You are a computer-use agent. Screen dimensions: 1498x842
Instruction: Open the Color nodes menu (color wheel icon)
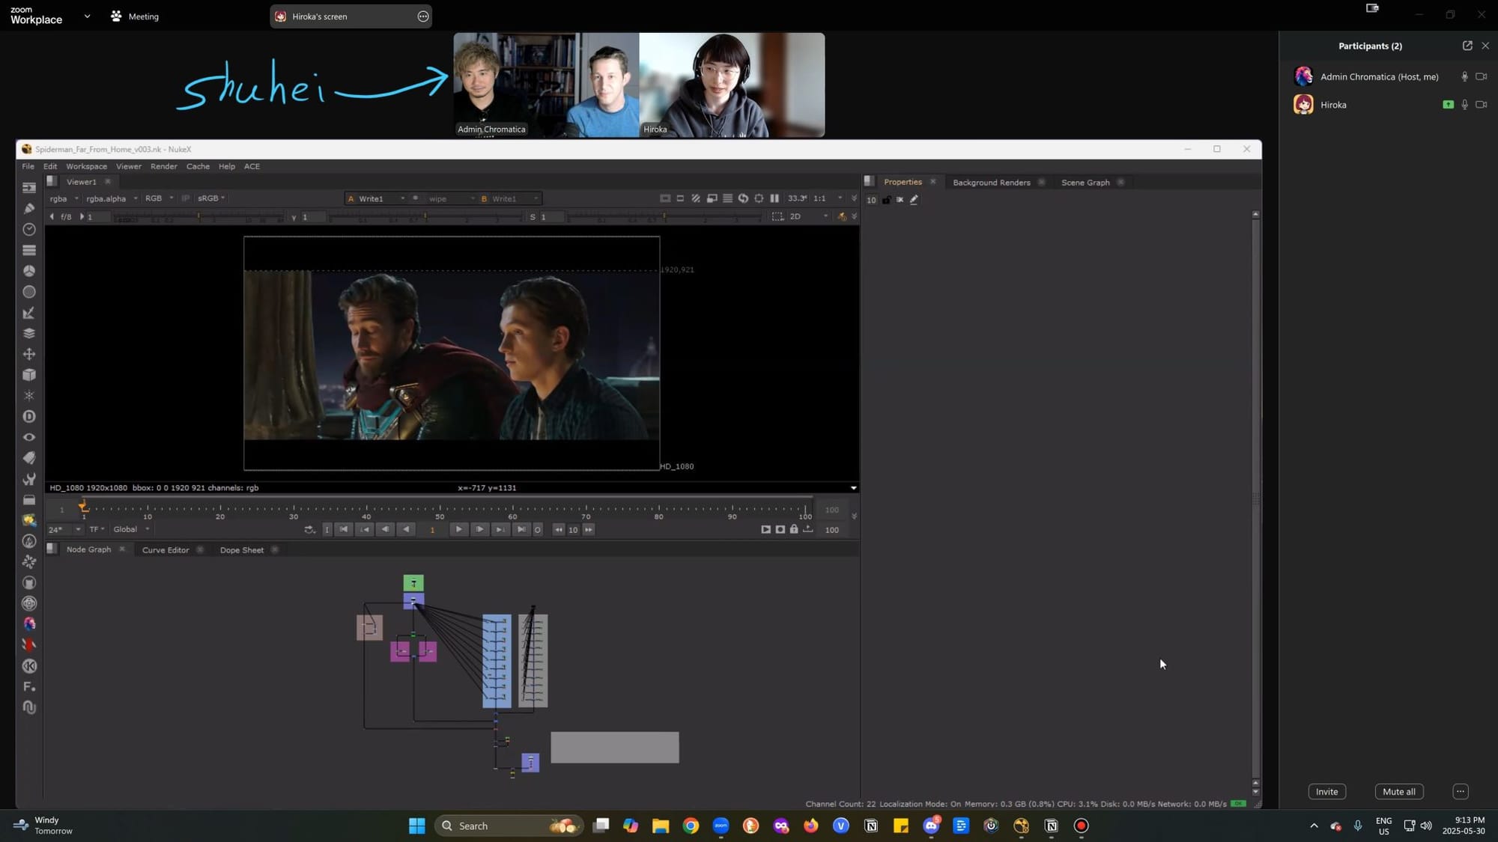(29, 271)
